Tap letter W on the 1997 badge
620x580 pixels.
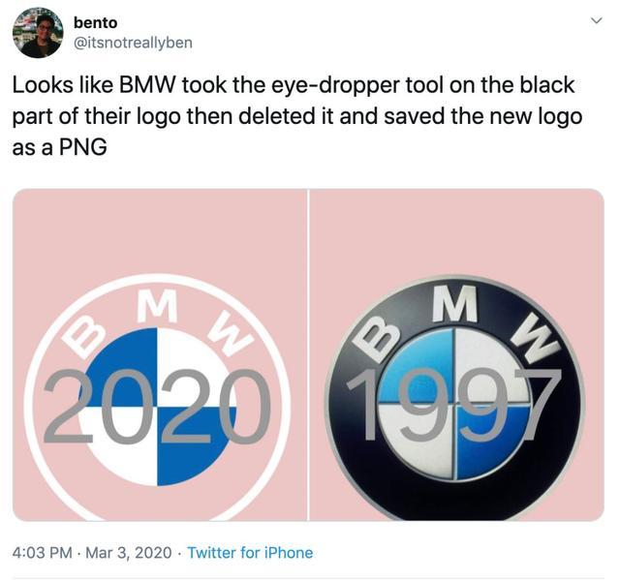tap(536, 341)
